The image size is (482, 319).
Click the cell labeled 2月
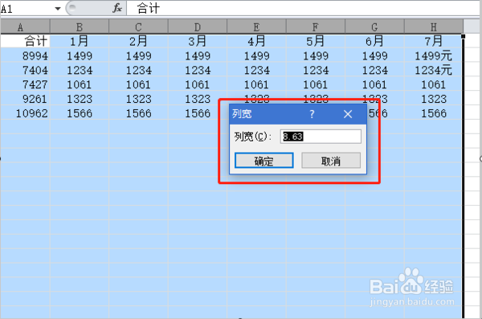[x=138, y=41]
